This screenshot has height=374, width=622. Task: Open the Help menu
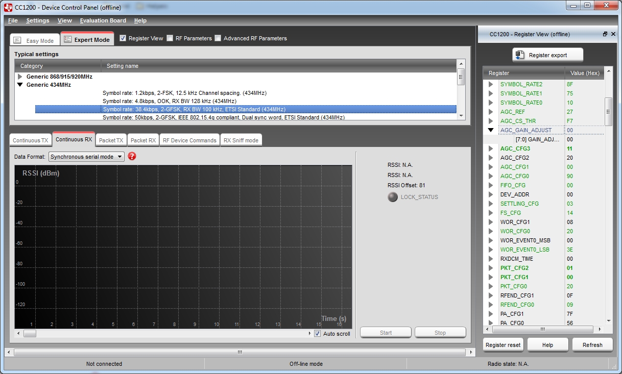tap(140, 20)
